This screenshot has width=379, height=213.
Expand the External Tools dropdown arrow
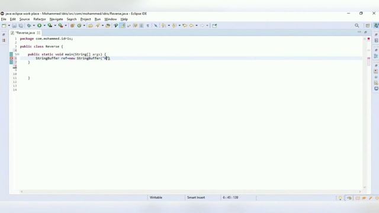click(66, 25)
